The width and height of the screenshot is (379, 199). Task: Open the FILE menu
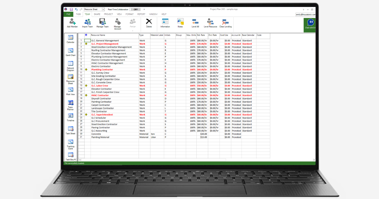tap(68, 14)
